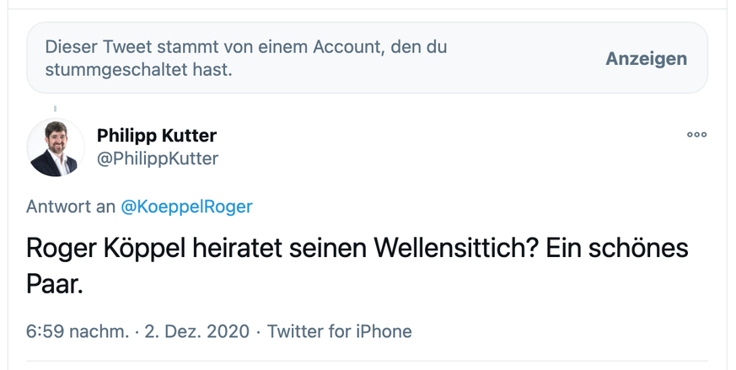The width and height of the screenshot is (736, 370).
Task: Select the date 2. Dez. 2020
Action: pyautogui.click(x=198, y=331)
